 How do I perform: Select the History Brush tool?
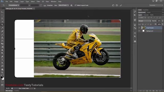[x=2, y=41]
